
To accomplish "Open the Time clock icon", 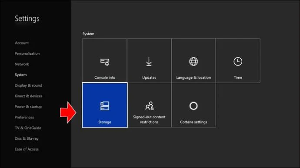I will [x=238, y=61].
